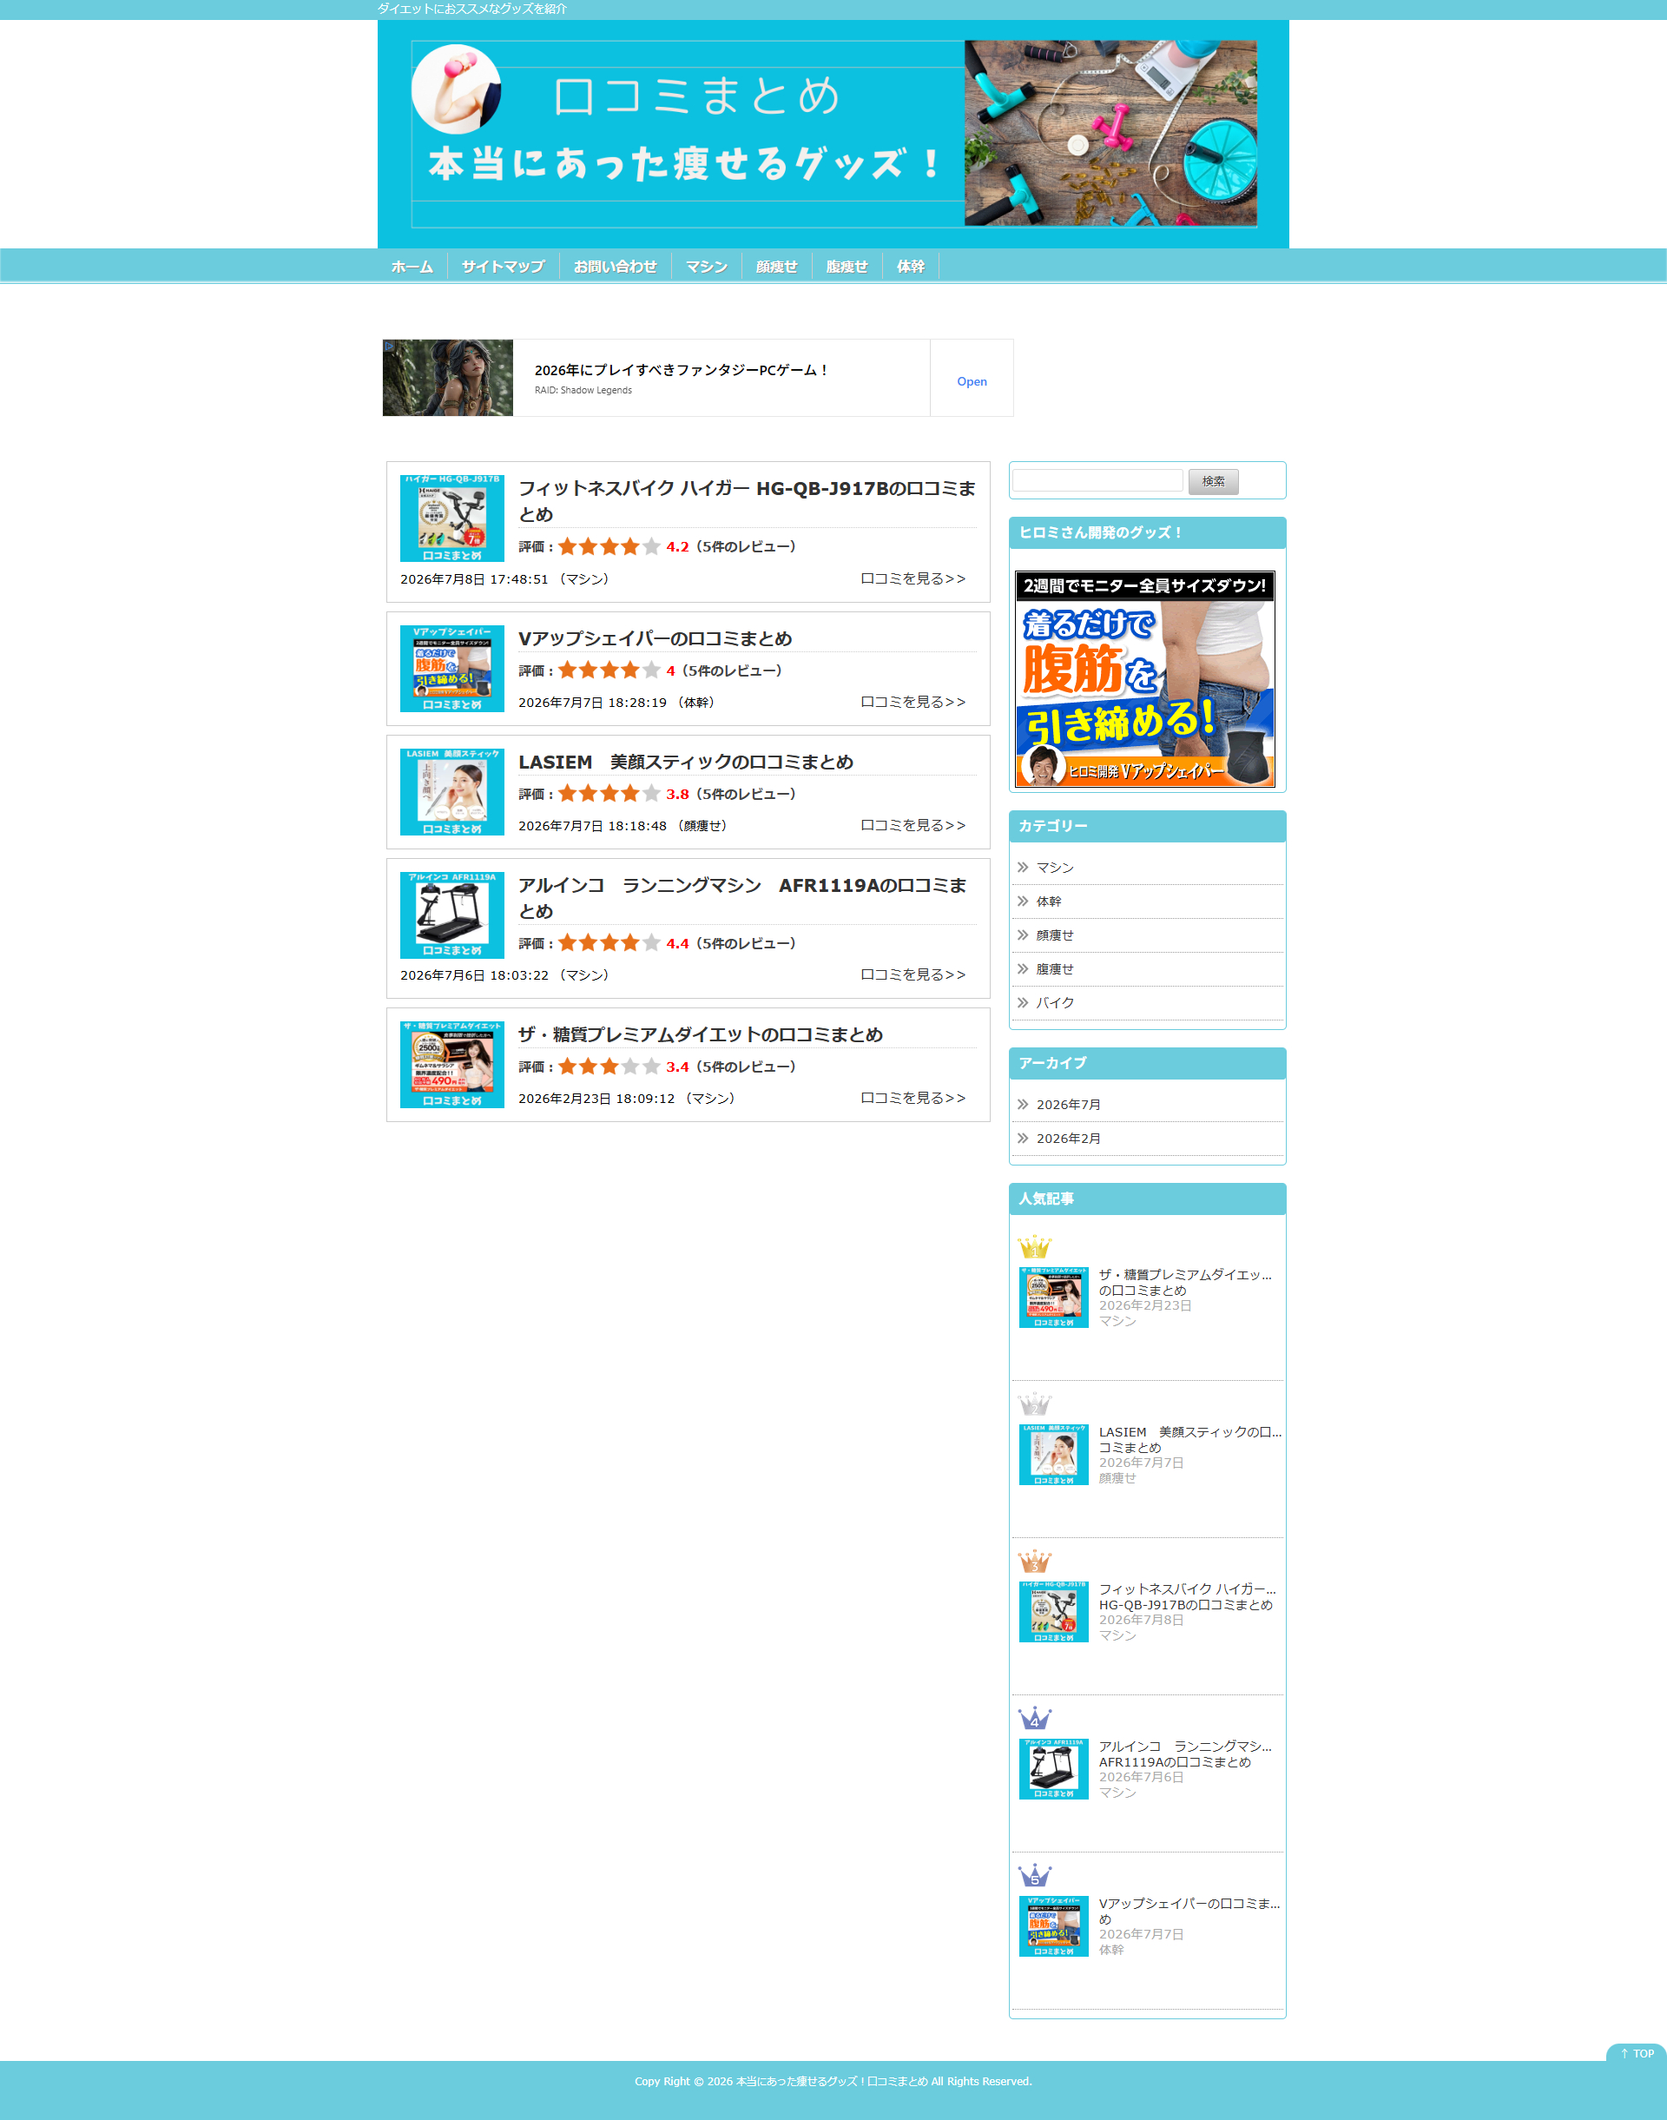Click 口コミを見る>> for the 糖質プレミアム post
Screen dimensions: 1667x2120
tap(913, 1097)
